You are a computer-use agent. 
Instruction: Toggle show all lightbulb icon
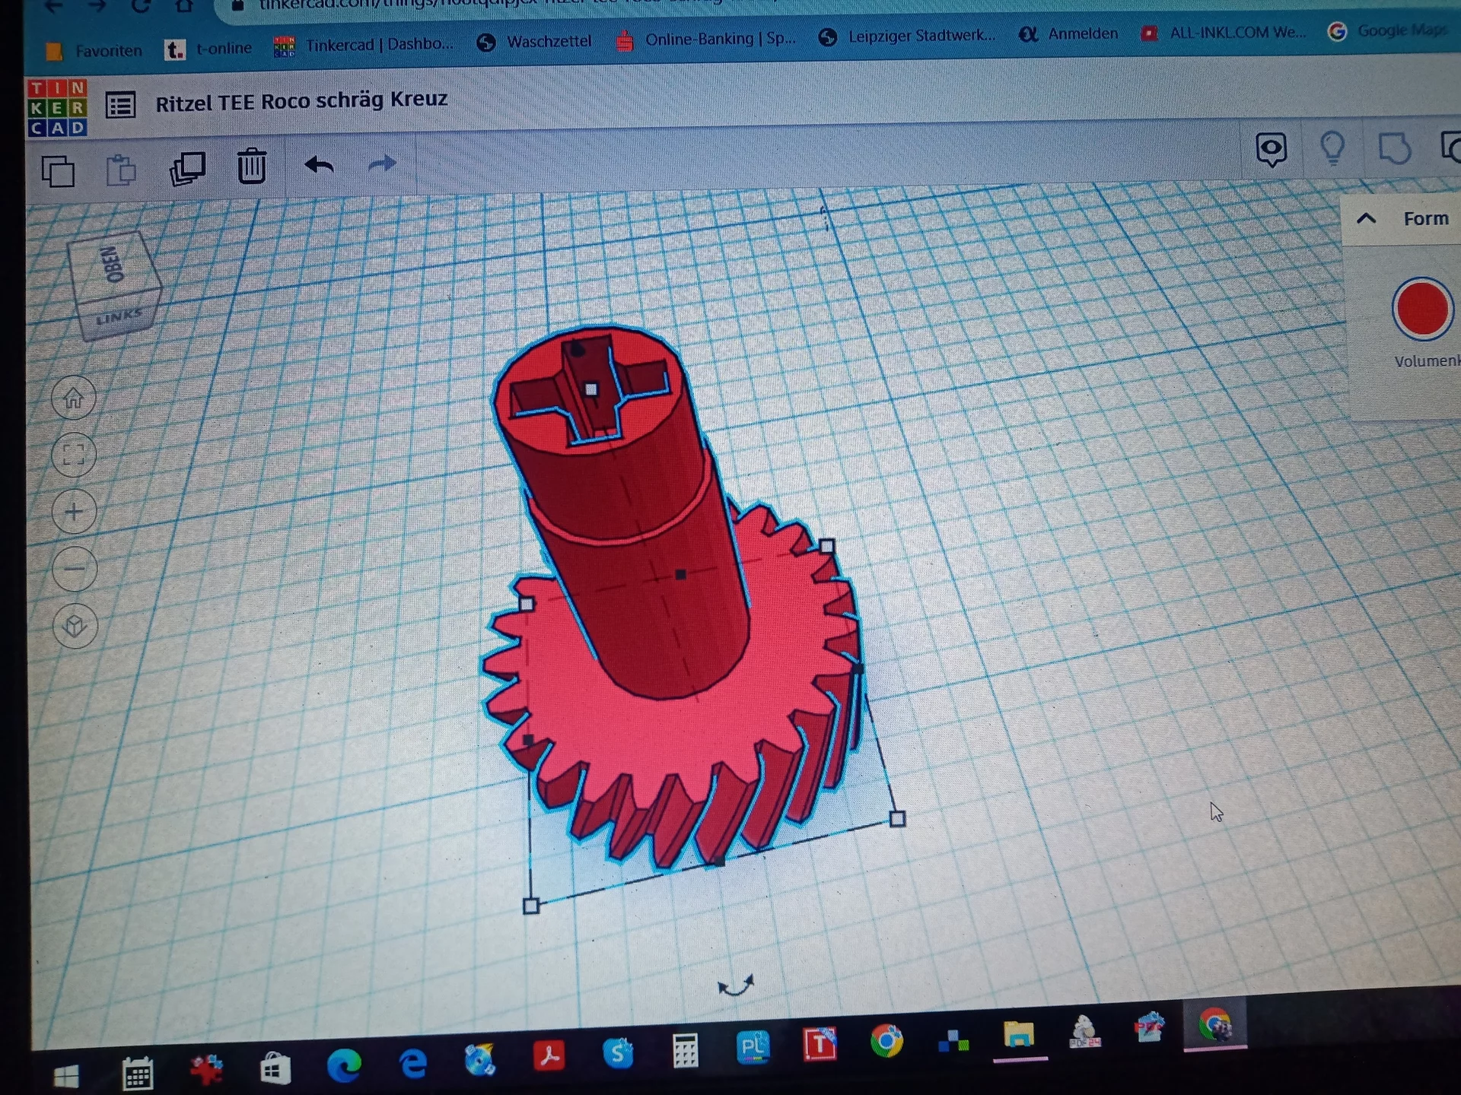coord(1332,148)
